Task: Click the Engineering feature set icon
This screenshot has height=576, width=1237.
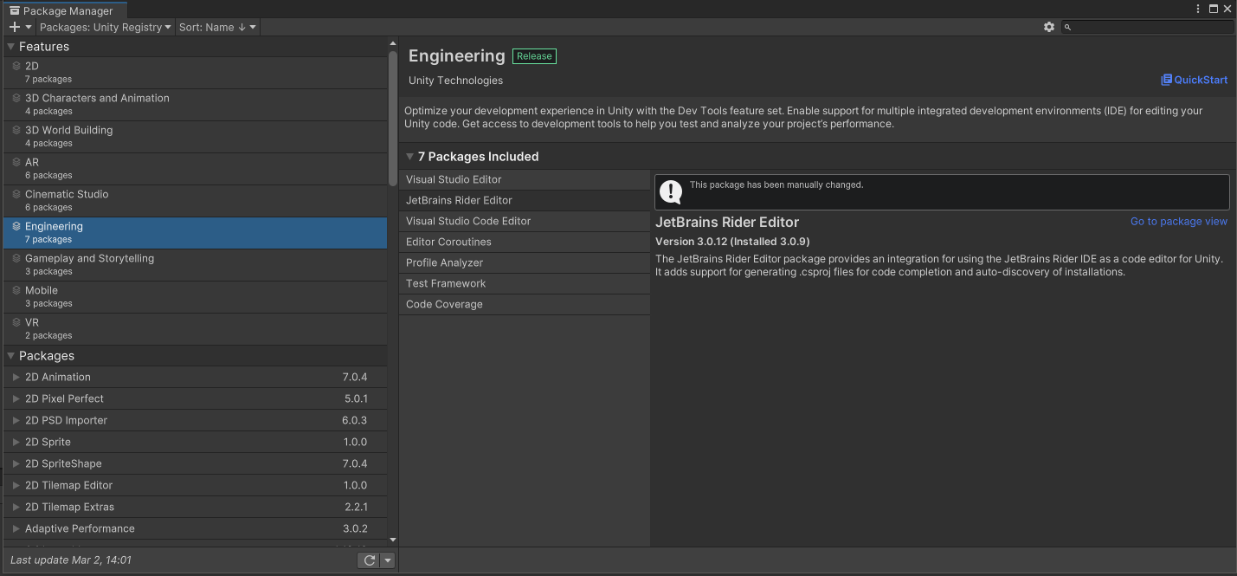Action: tap(18, 226)
